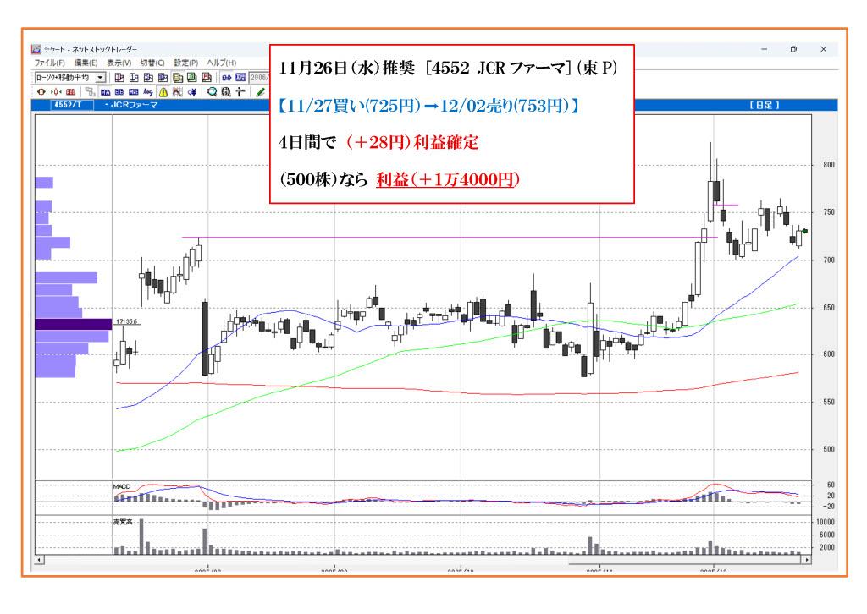Screen dimensions: 867x614
Task: Open the ファイル(F) menu
Action: click(49, 63)
